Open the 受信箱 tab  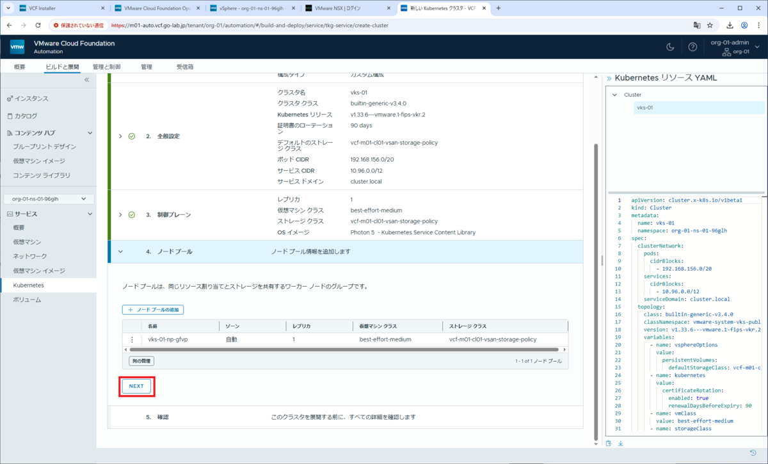click(x=185, y=67)
